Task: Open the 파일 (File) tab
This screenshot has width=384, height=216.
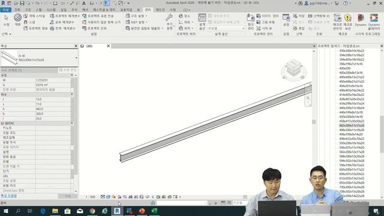Action: (5, 10)
